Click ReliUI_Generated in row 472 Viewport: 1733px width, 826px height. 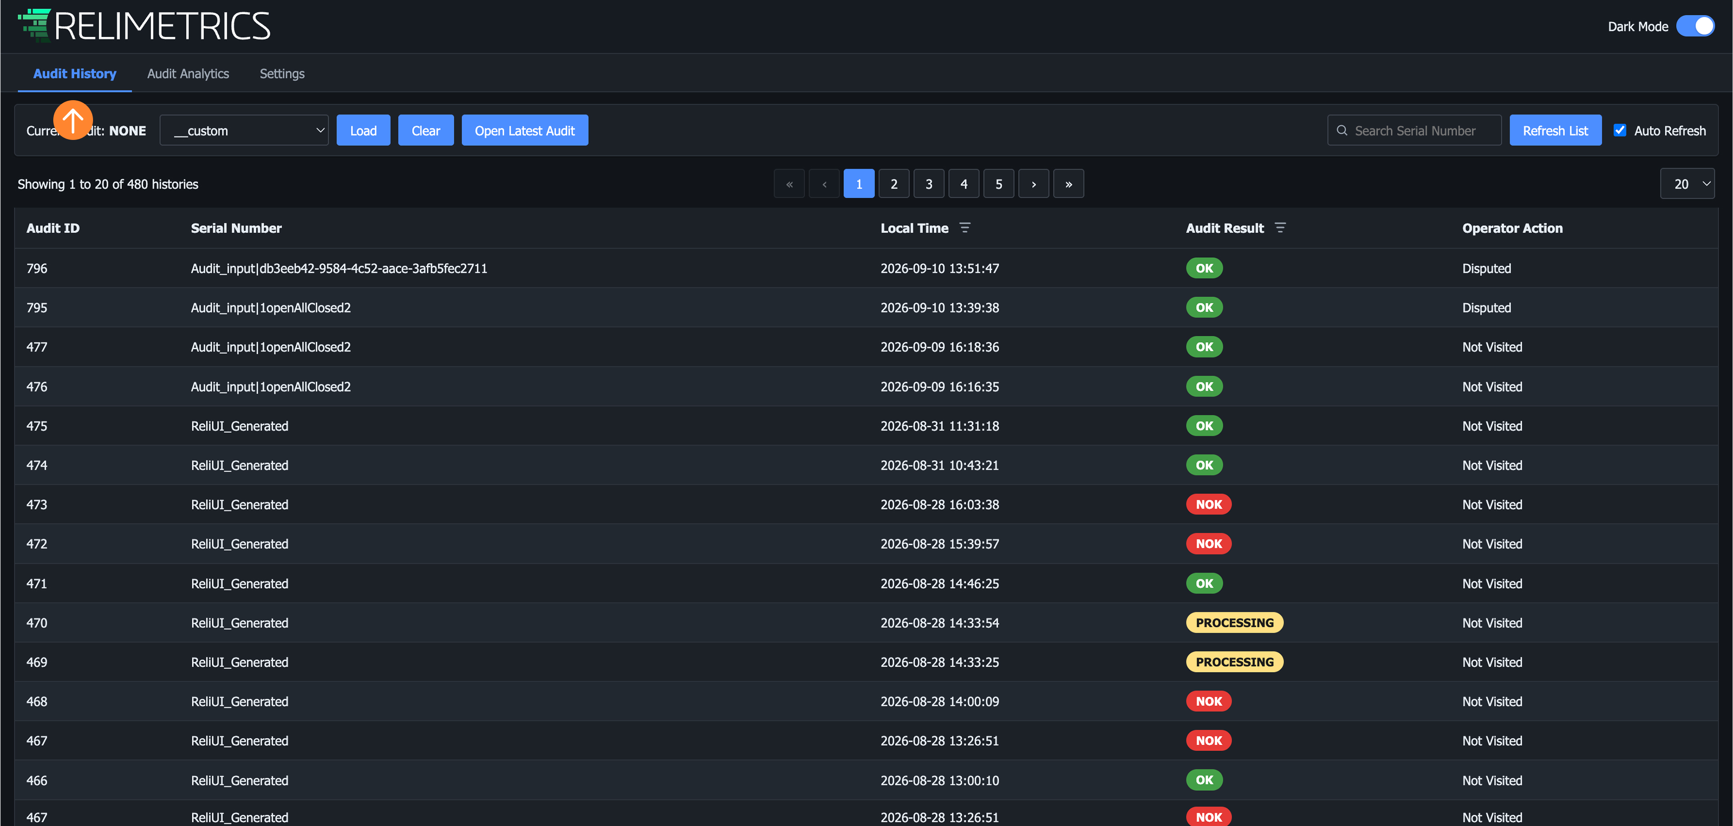239,544
